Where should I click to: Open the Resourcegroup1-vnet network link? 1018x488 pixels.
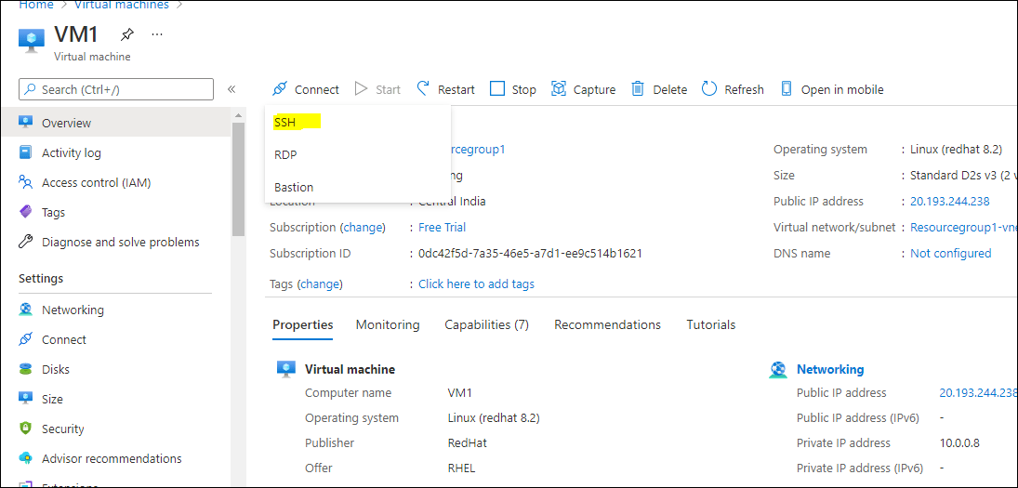(x=963, y=227)
